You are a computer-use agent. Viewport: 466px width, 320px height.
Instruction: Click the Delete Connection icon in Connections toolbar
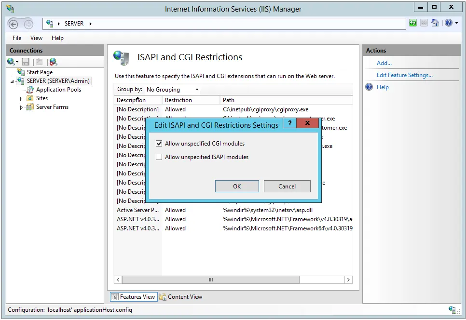click(53, 62)
